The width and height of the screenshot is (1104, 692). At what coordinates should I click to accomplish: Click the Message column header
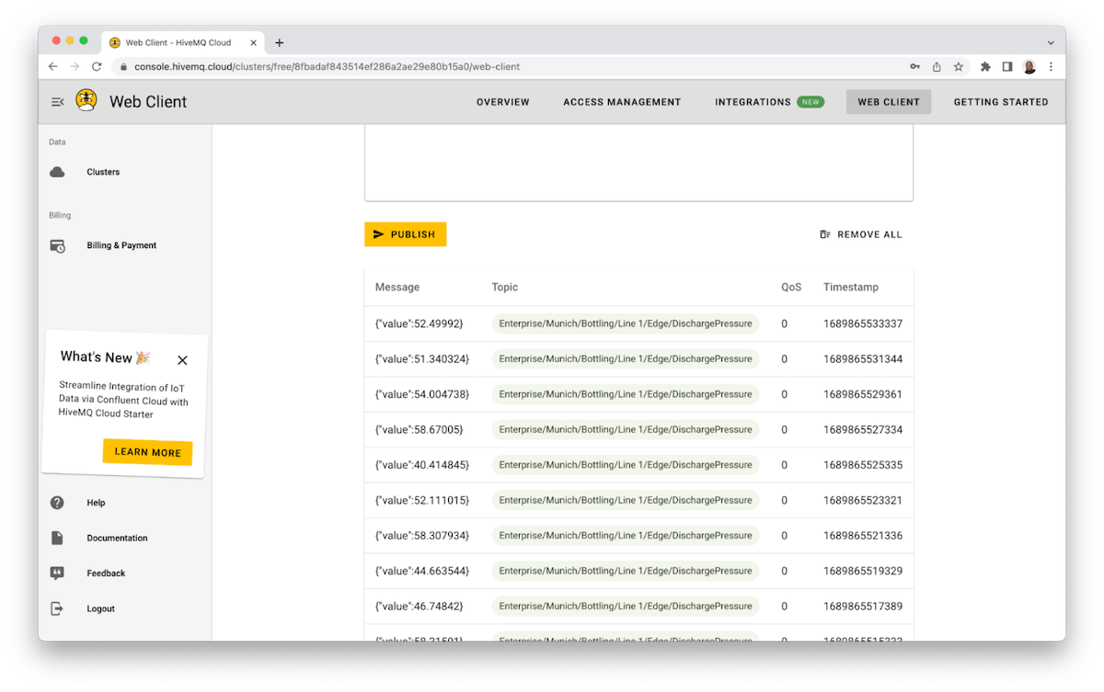397,287
